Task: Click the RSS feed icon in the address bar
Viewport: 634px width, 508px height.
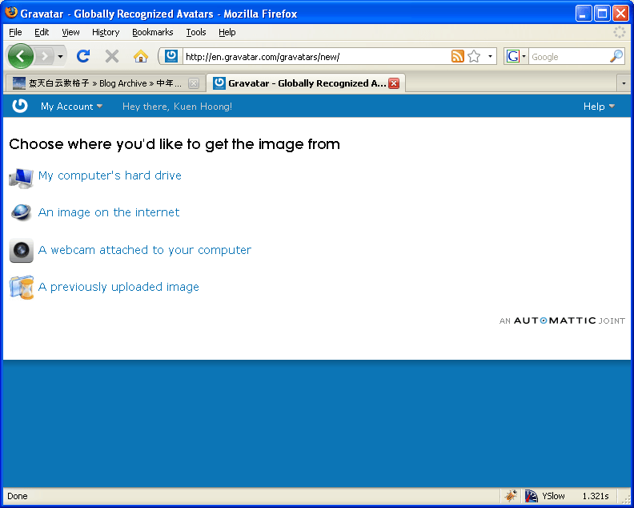Action: click(457, 56)
